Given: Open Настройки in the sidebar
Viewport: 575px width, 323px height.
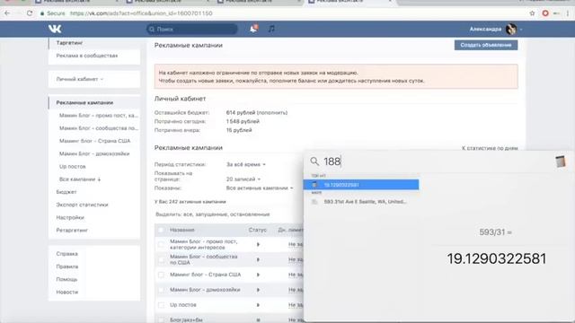Looking at the screenshot, I should click(x=70, y=217).
